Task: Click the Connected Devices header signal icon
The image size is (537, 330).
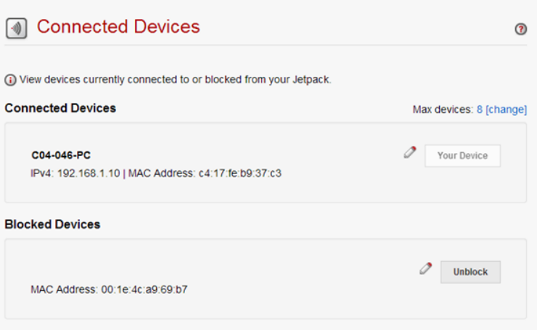Action: point(16,28)
